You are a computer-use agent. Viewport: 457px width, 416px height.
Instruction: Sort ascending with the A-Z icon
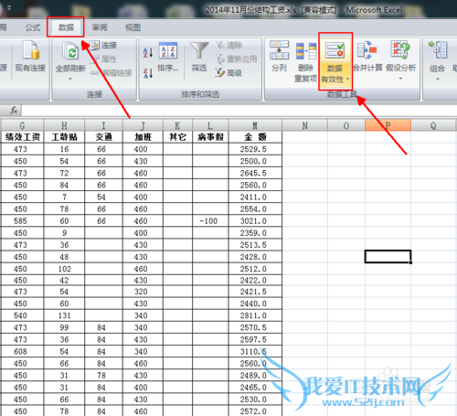tap(148, 53)
